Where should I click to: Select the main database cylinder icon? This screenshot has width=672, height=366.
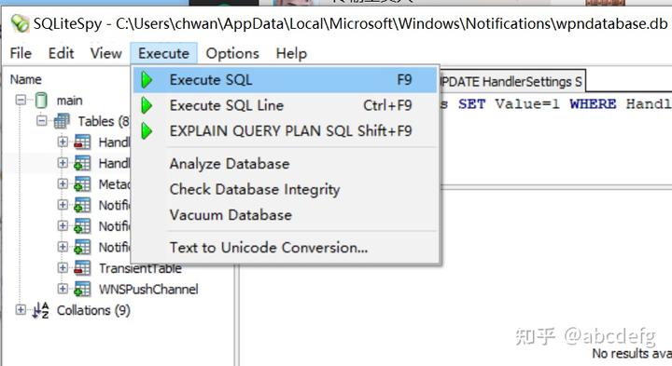(x=41, y=101)
